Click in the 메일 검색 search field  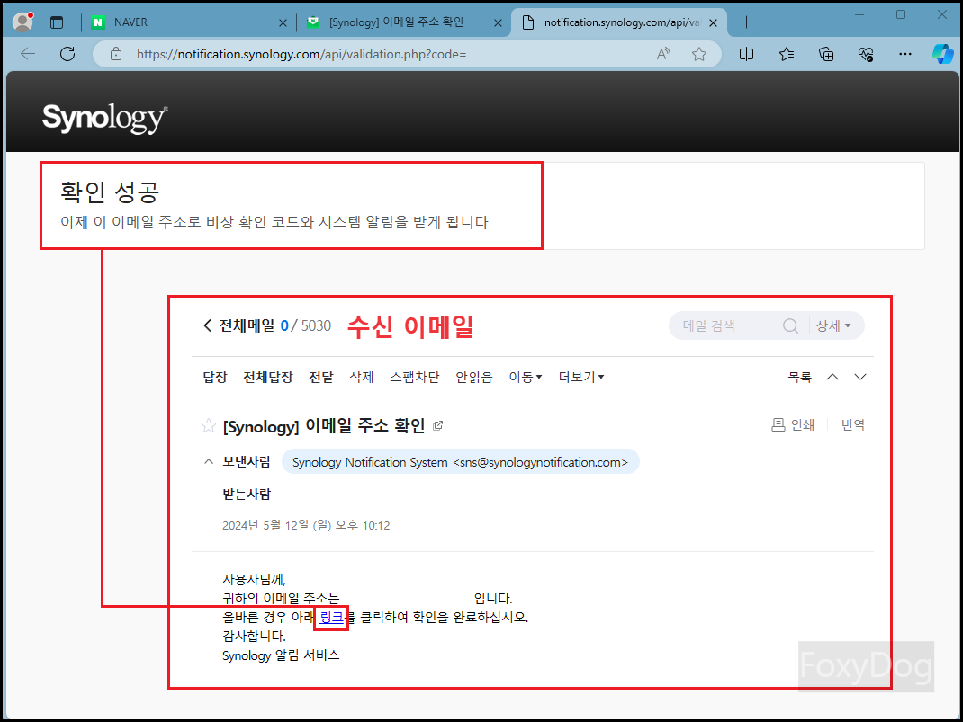[x=728, y=325]
